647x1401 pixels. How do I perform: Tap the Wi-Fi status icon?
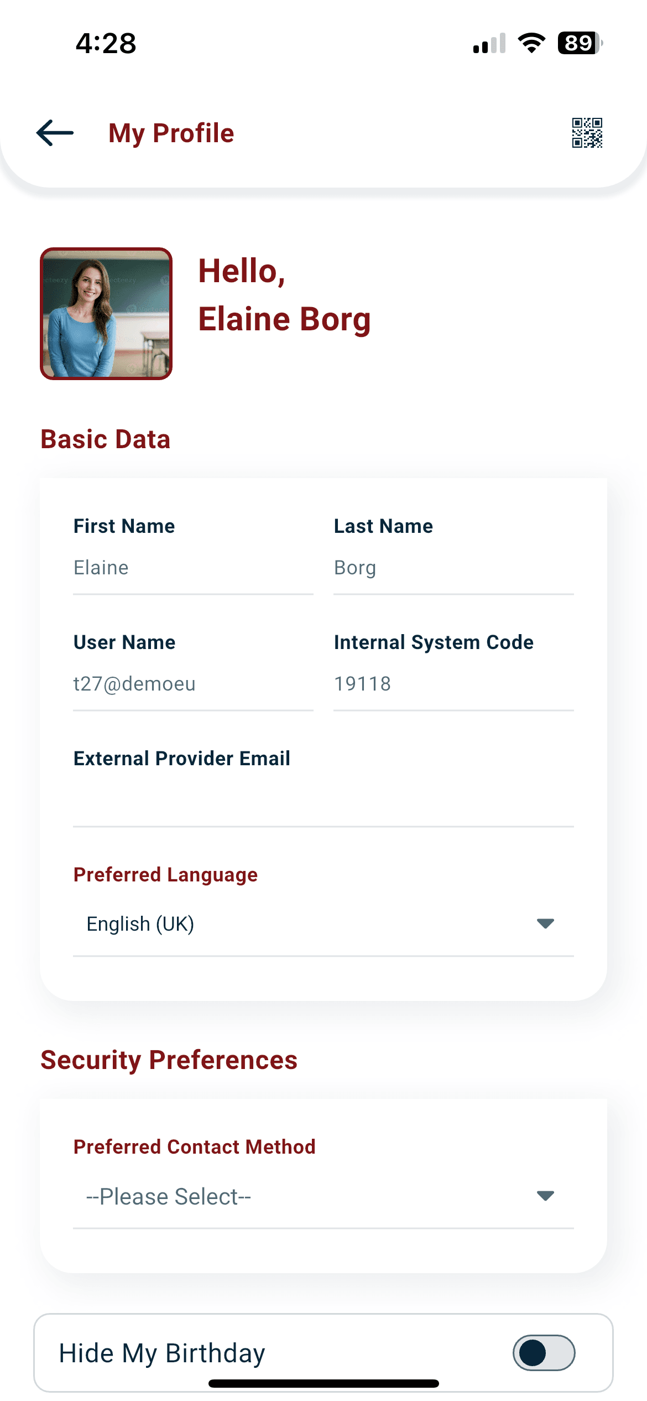point(531,43)
